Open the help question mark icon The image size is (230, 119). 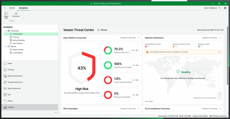click(225, 8)
